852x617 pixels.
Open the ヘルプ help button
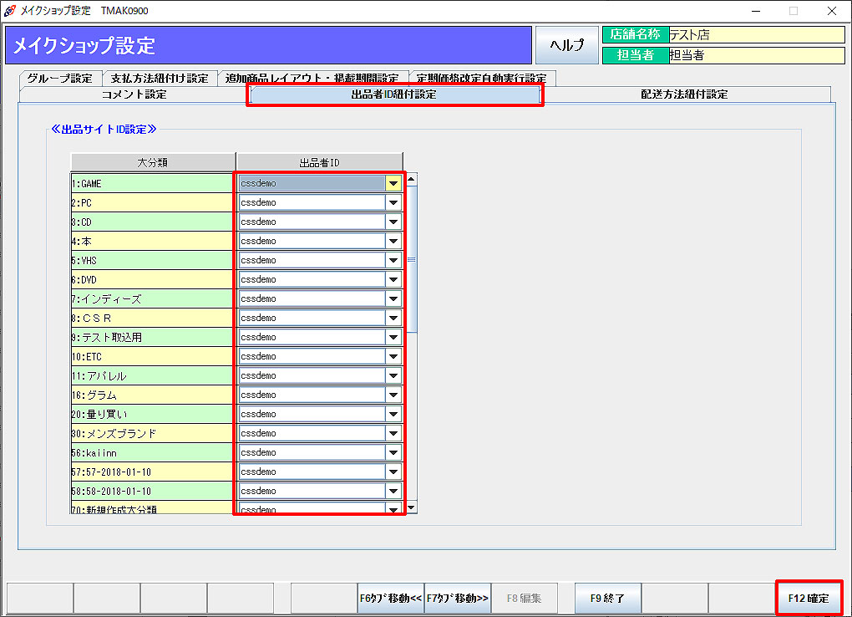566,45
